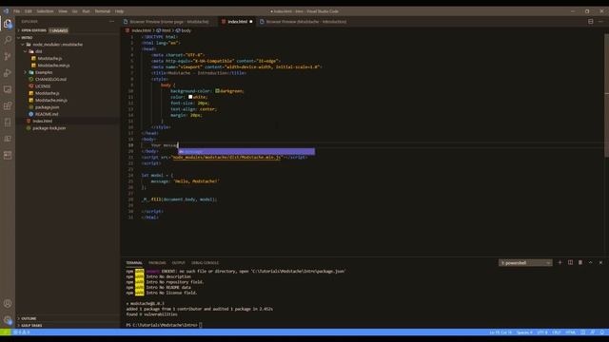Close the terminal panel
609x342 pixels.
(x=600, y=262)
